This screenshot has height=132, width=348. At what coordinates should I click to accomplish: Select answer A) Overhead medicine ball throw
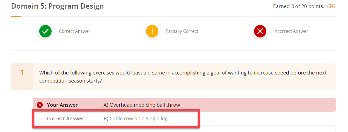coord(142,105)
